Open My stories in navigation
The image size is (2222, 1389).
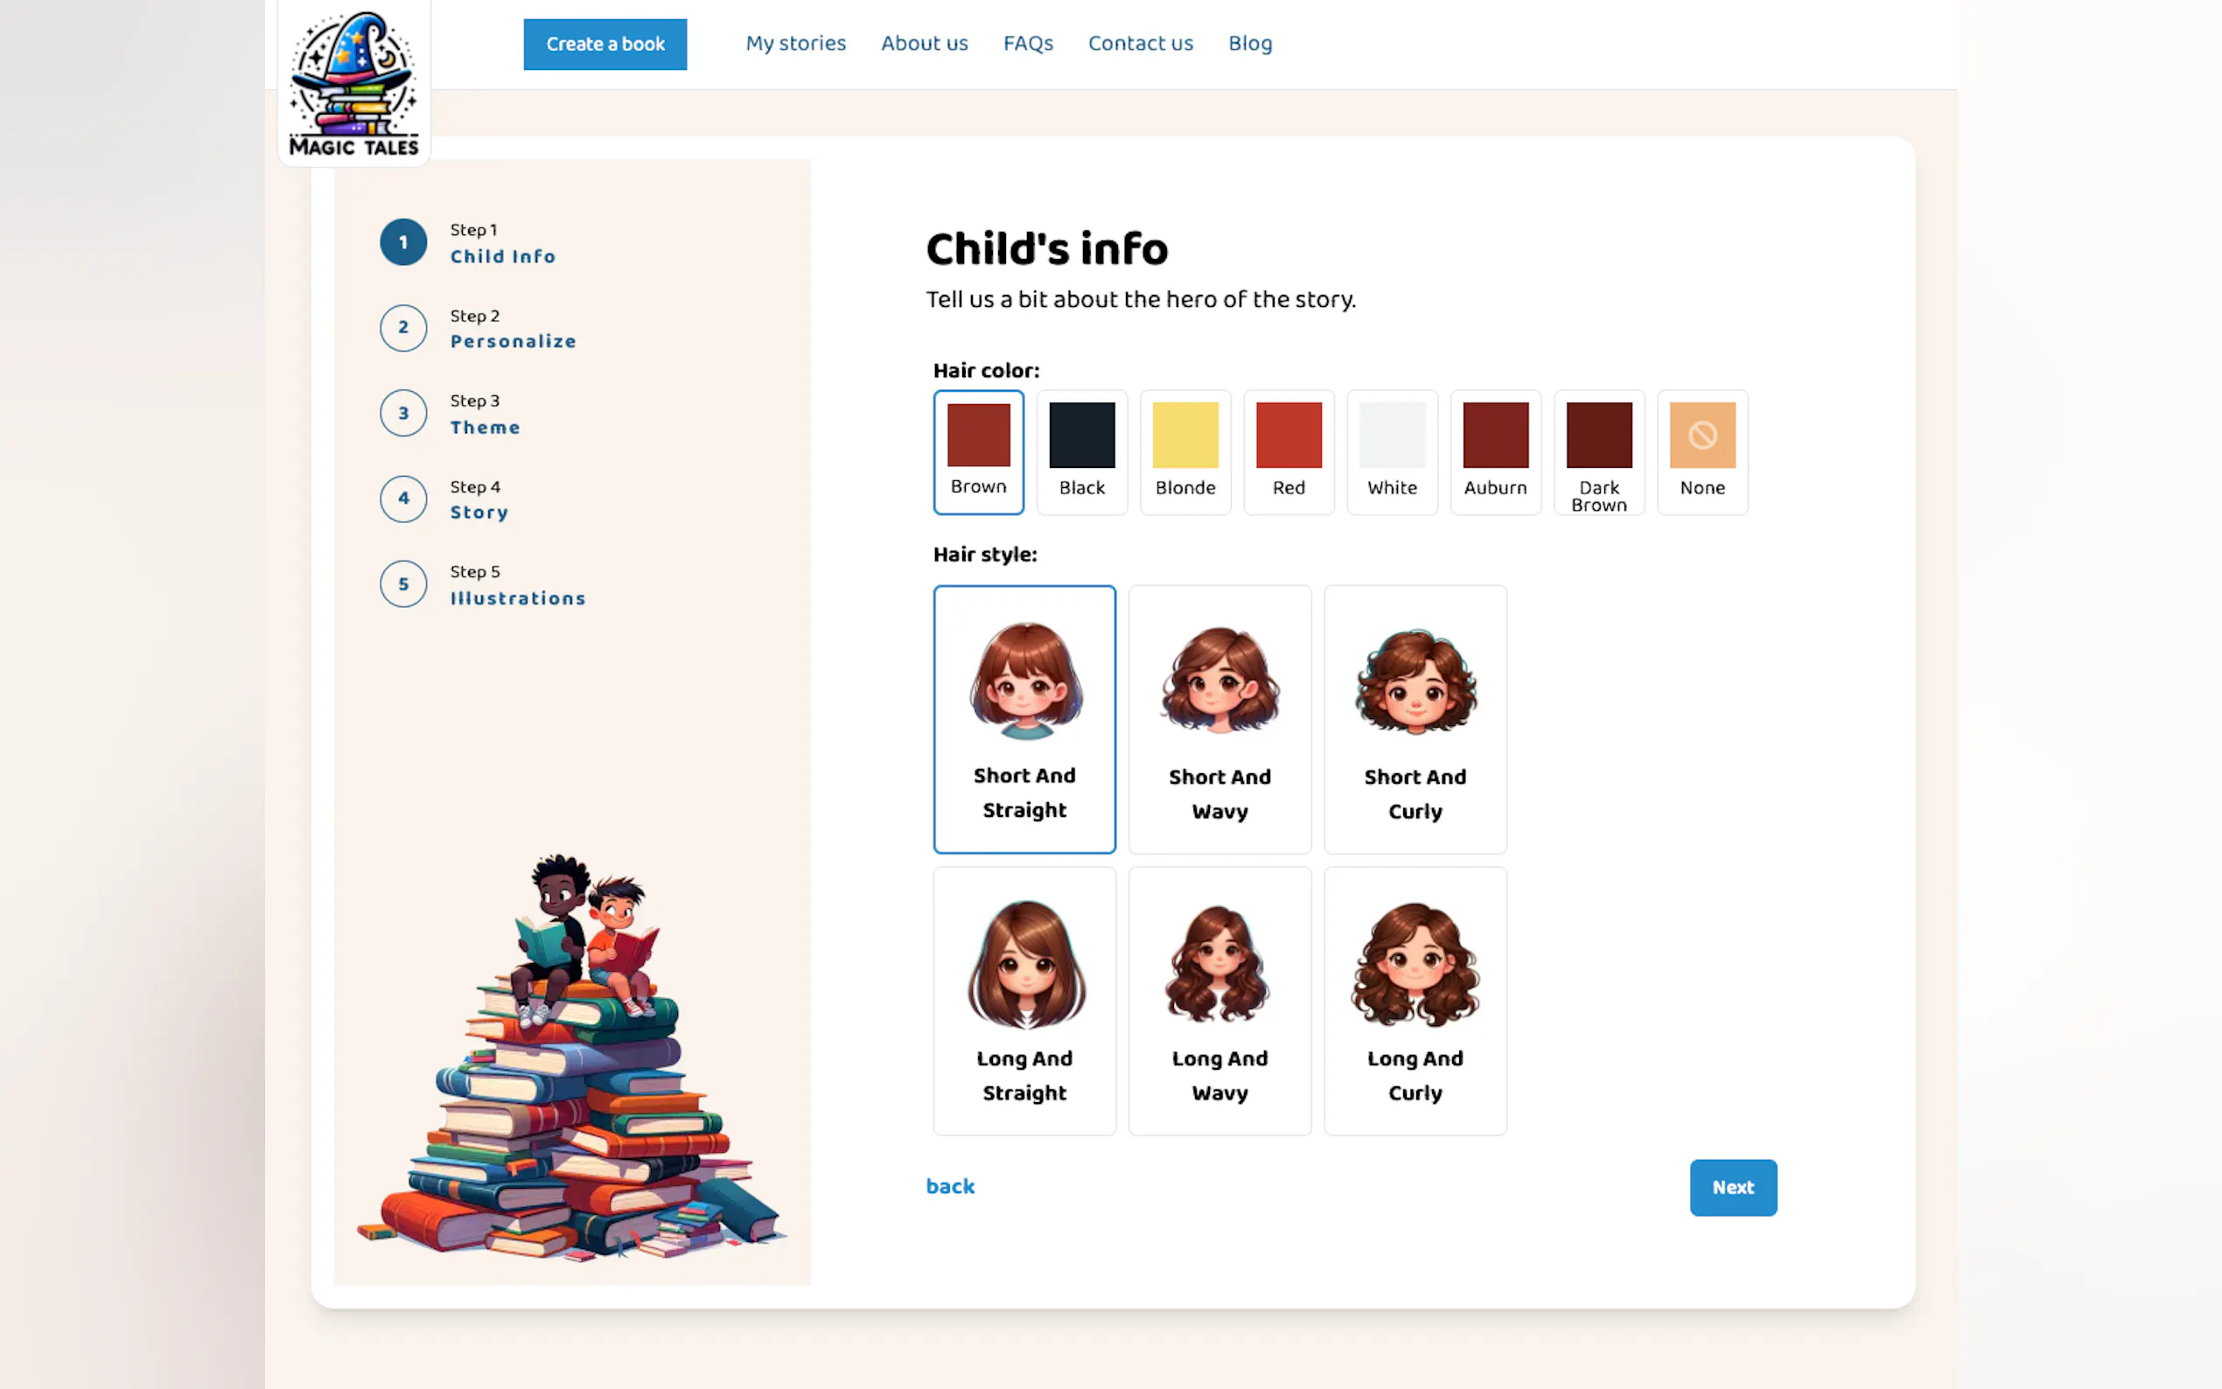(x=795, y=43)
